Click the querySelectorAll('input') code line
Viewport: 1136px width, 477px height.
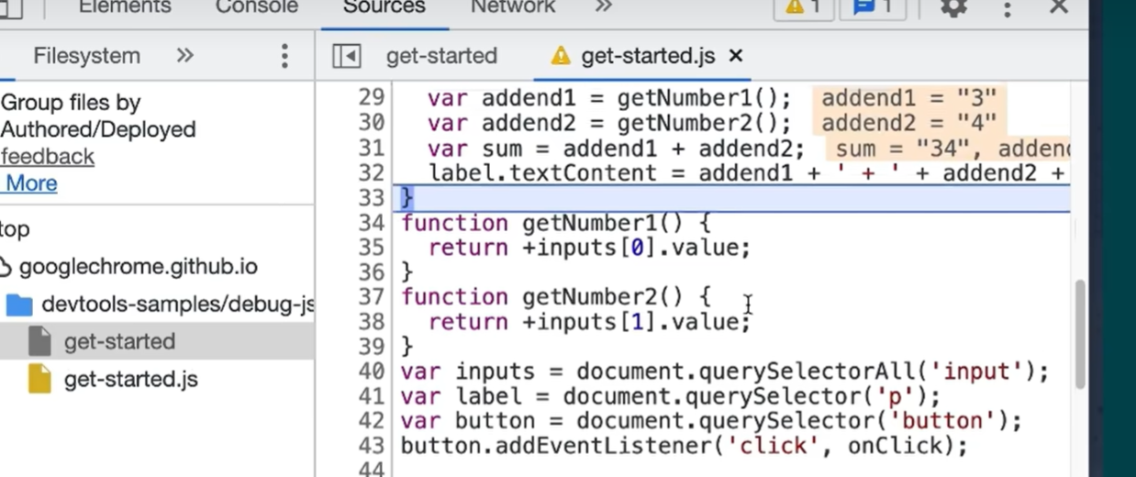(x=725, y=372)
